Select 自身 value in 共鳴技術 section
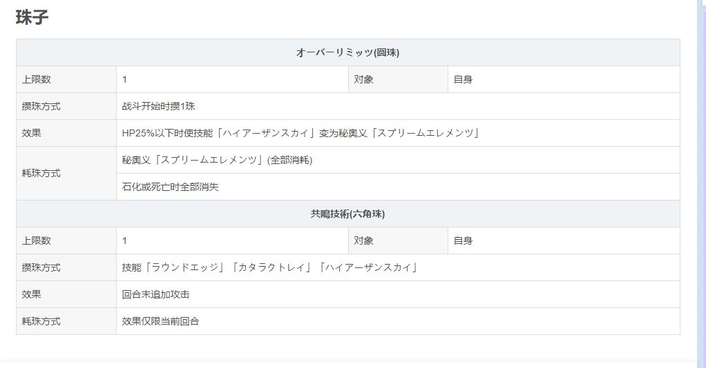The image size is (706, 368). 463,241
